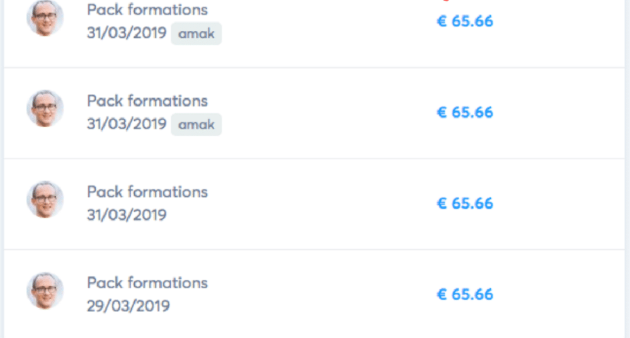Click the avatar in the second amak-tagged row
Viewport: 630px width, 338px height.
click(45, 109)
